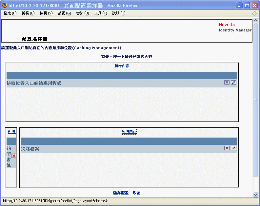This screenshot has width=260, height=206.
Task: Open the 檢視 (V) menu
Action: tap(46, 13)
